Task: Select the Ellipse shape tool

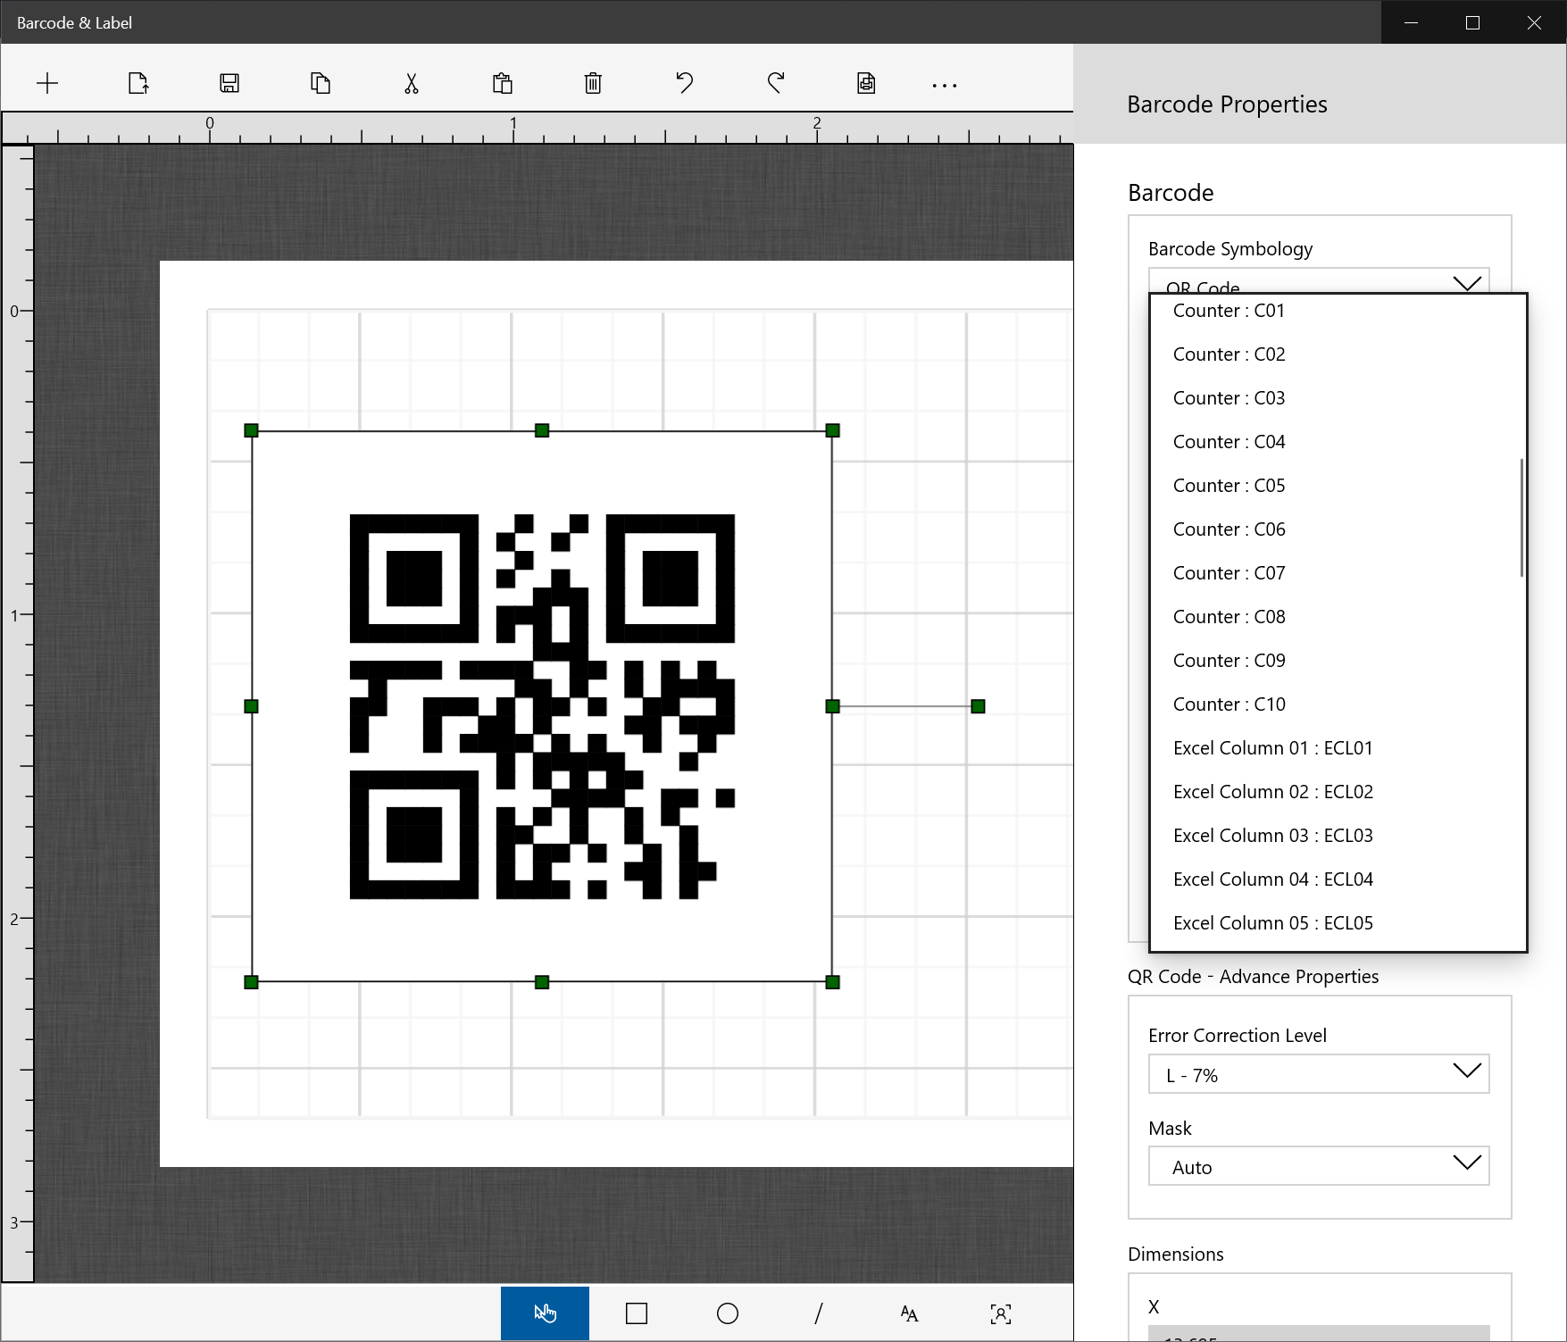Action: point(728,1313)
